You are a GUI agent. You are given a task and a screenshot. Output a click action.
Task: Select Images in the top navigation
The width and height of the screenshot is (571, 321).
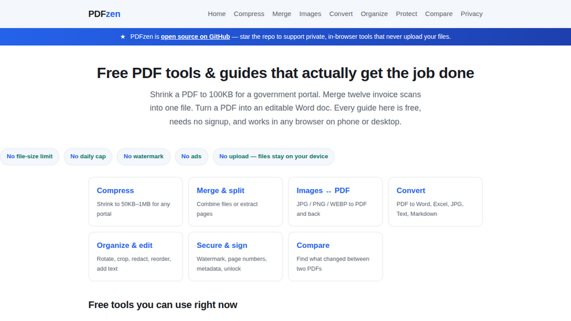pyautogui.click(x=310, y=14)
